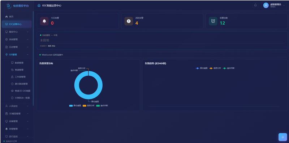
Task: Select the IOC运营中心 menu item
Action: point(17,24)
